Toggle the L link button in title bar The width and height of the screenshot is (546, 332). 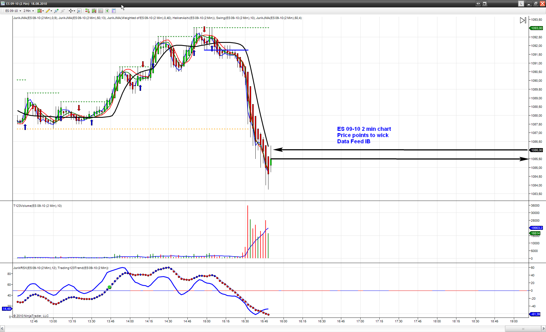tap(521, 4)
